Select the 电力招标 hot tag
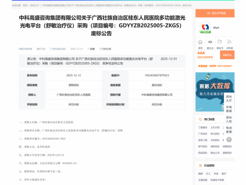This screenshot has width=246, height=185. (x=215, y=134)
